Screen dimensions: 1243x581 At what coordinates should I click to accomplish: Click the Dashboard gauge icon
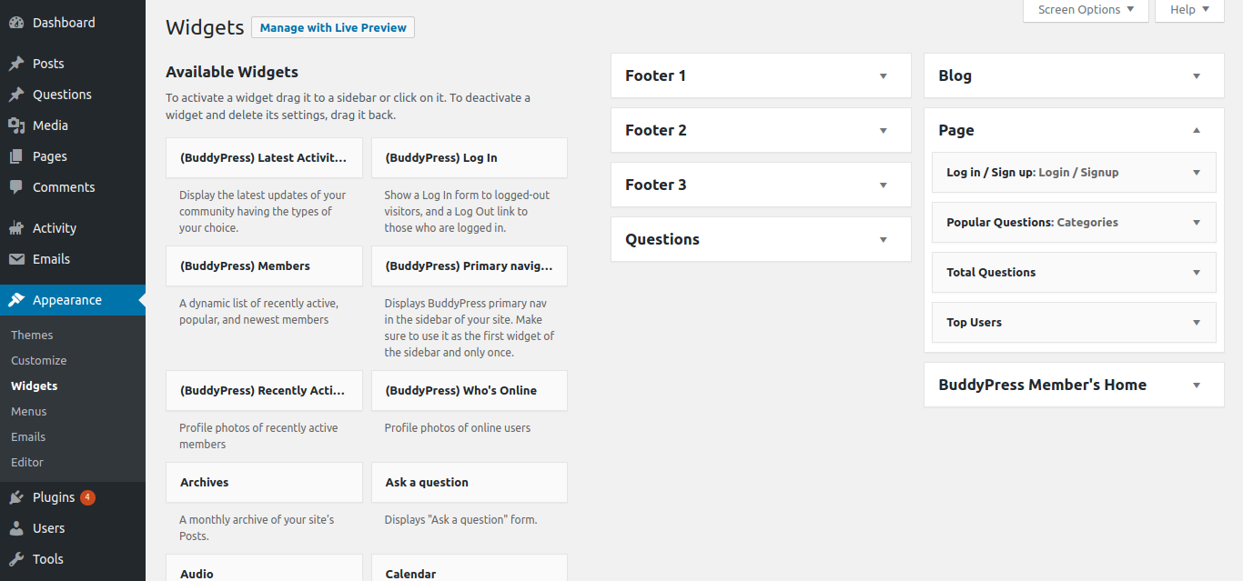[16, 23]
